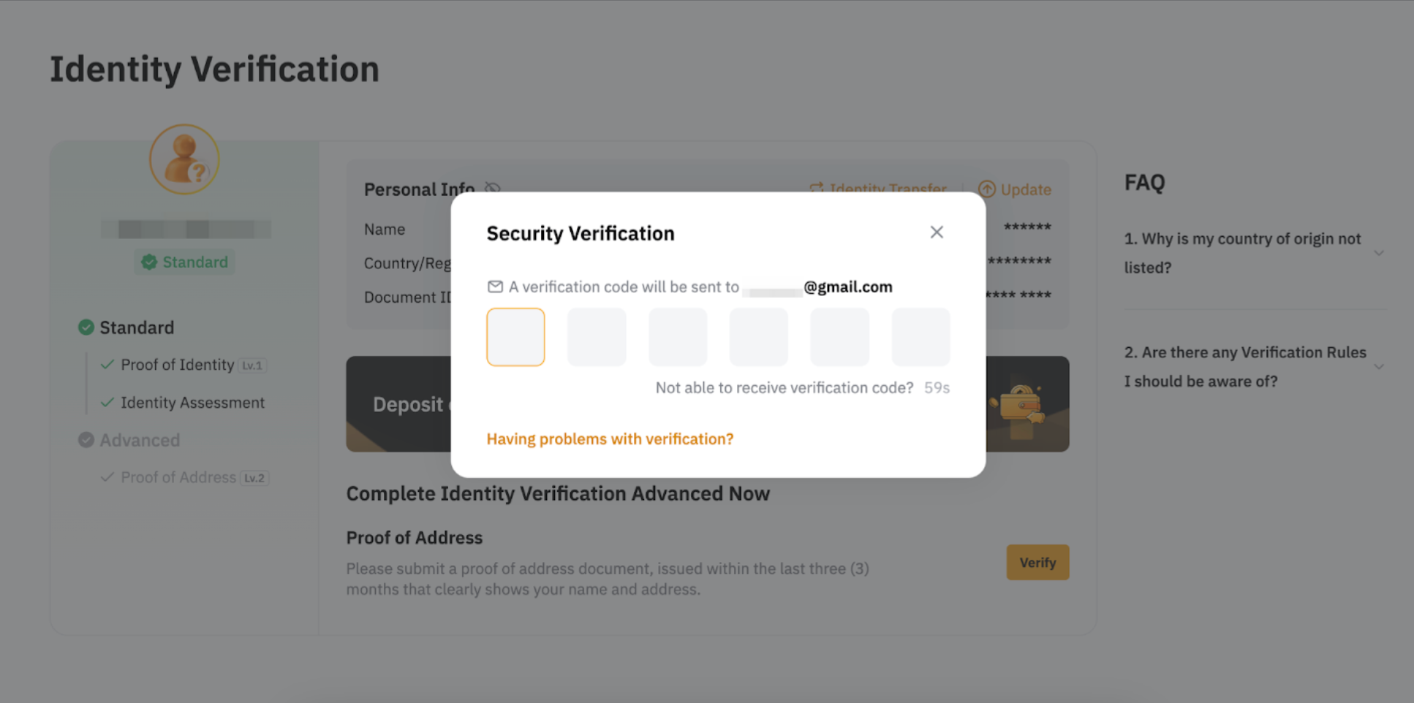Expand 'Why is my country' FAQ
1414x703 pixels.
pyautogui.click(x=1378, y=254)
